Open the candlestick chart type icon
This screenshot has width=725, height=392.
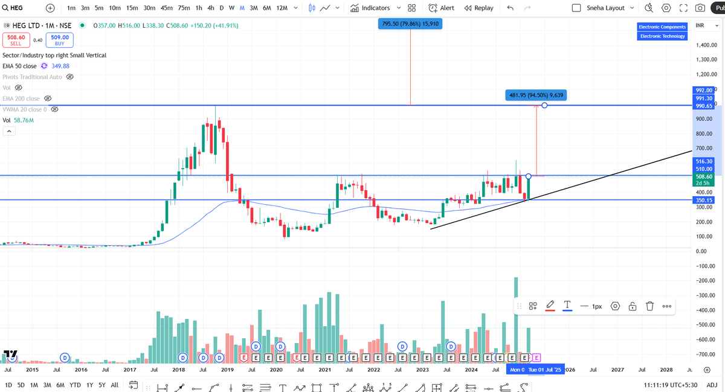312,8
